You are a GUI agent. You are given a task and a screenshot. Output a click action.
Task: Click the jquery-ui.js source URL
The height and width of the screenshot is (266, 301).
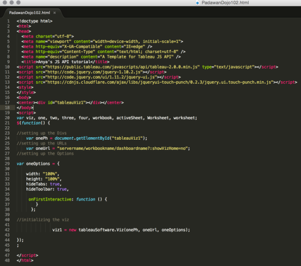(x=101, y=77)
